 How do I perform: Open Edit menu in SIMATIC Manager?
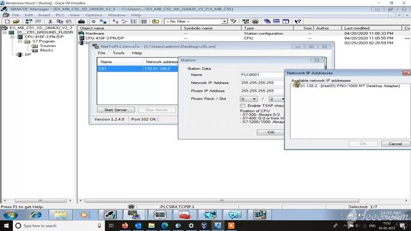[x=29, y=15]
